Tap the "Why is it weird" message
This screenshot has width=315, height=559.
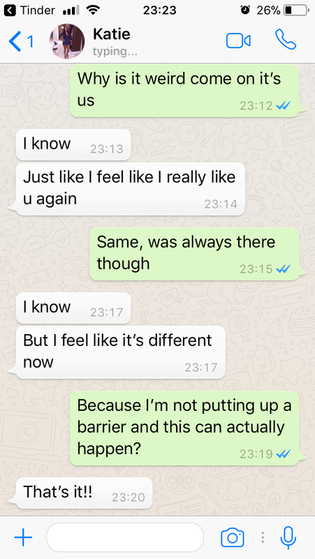184,91
